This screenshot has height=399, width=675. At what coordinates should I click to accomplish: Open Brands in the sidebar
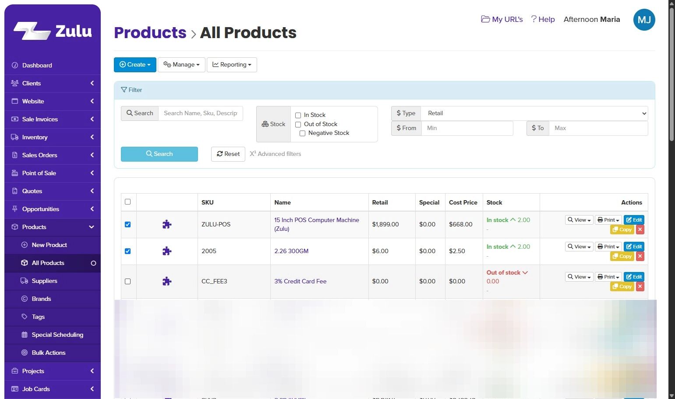coord(53,299)
